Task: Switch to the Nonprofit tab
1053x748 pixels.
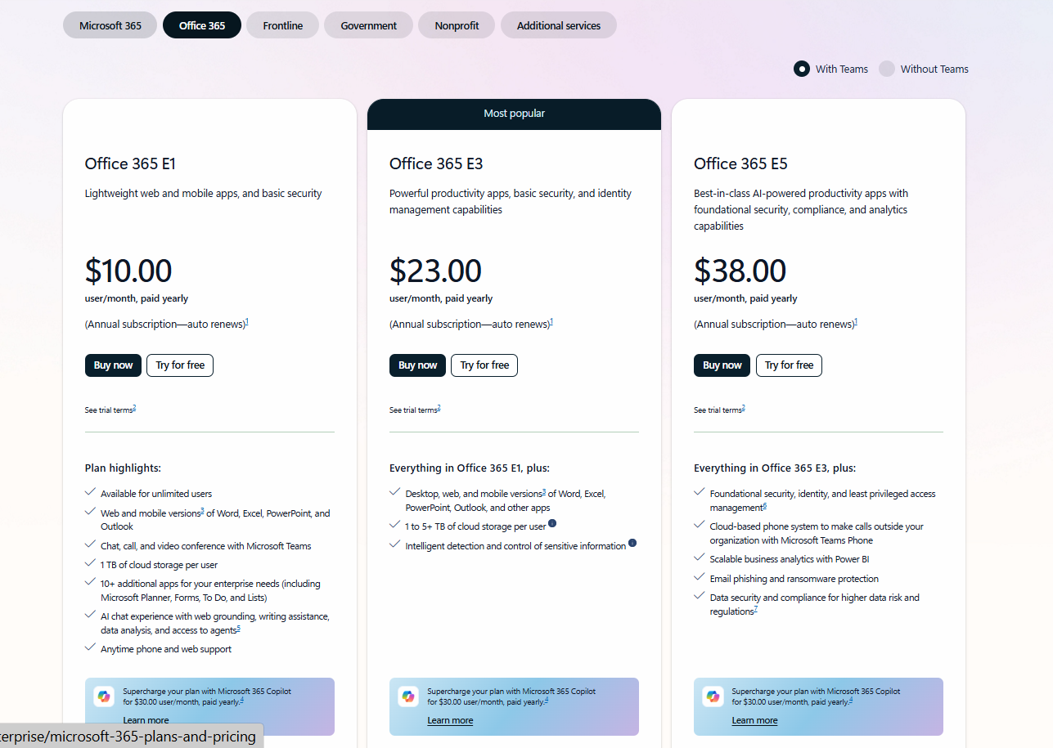Action: point(456,25)
